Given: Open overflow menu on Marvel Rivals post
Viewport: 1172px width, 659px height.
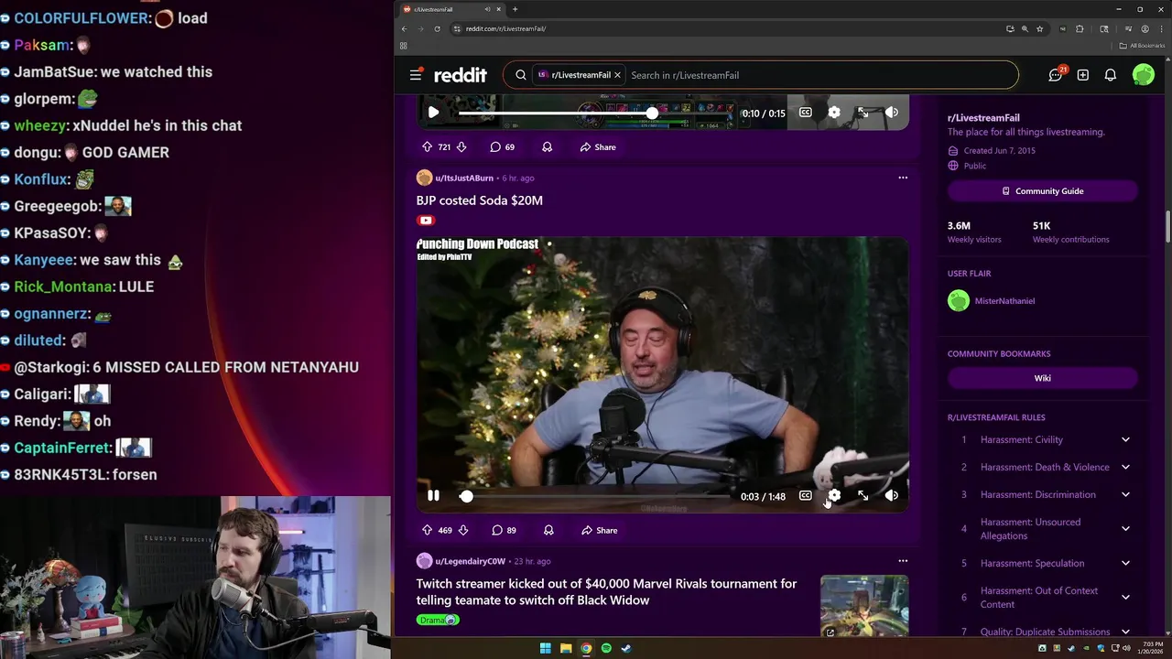Looking at the screenshot, I should pos(903,561).
